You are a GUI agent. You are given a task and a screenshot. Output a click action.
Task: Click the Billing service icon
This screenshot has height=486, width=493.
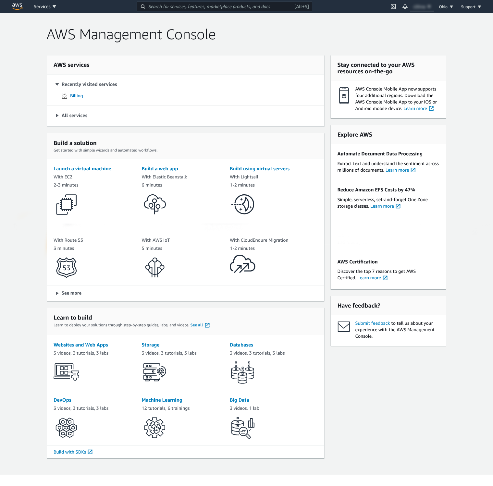coord(65,96)
